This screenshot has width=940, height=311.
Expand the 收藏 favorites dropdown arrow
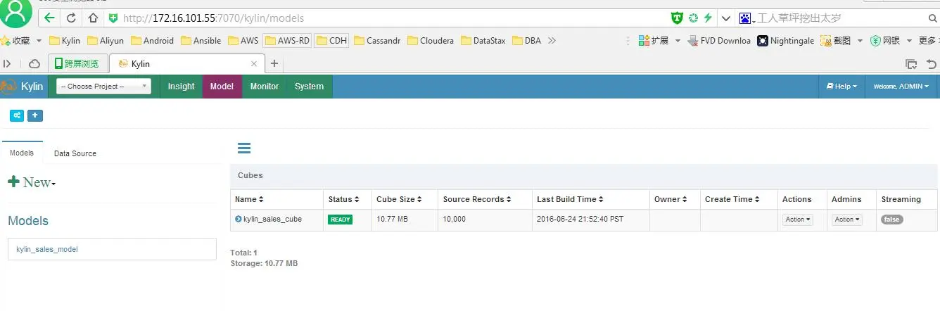click(39, 41)
